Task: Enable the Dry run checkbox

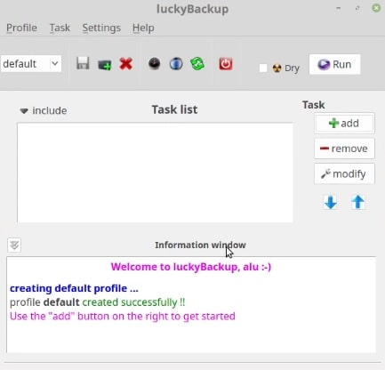Action: click(x=263, y=68)
